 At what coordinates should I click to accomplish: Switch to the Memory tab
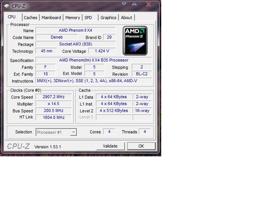click(x=73, y=18)
